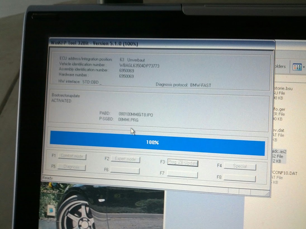Click the STD:OBD HW interface value
This screenshot has height=229, width=306.
[91, 82]
